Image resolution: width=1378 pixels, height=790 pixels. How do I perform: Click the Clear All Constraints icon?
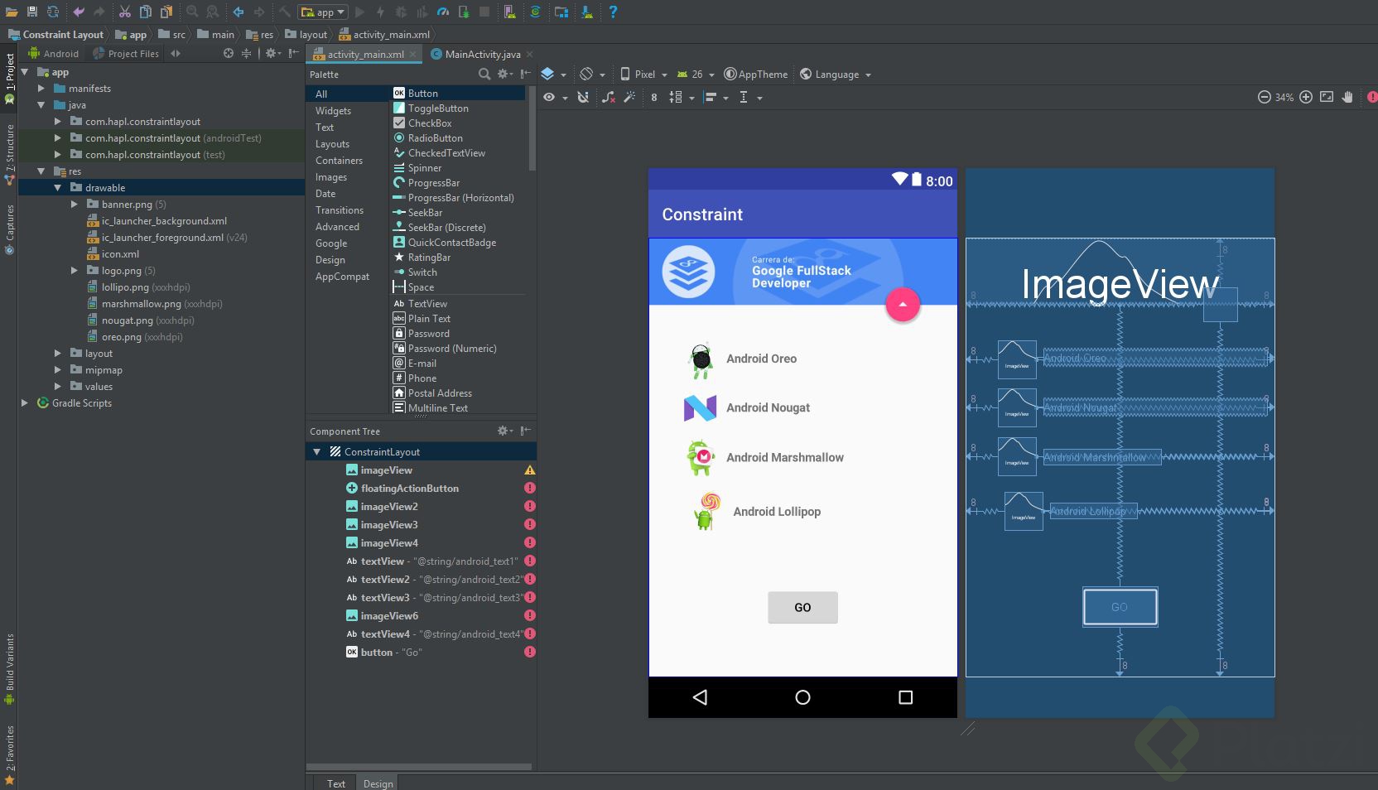click(x=608, y=98)
